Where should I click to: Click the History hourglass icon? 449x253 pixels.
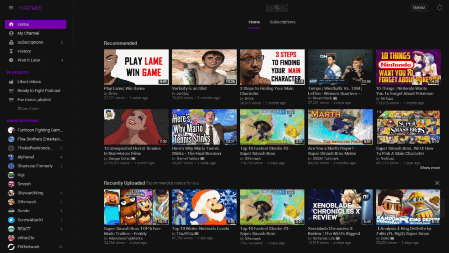11,51
